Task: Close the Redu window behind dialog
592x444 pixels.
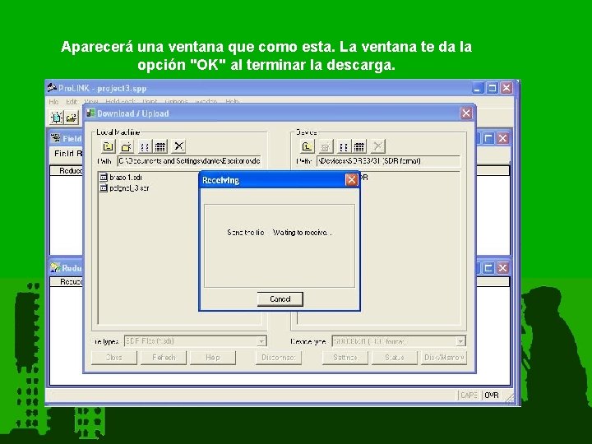Action: [502, 268]
